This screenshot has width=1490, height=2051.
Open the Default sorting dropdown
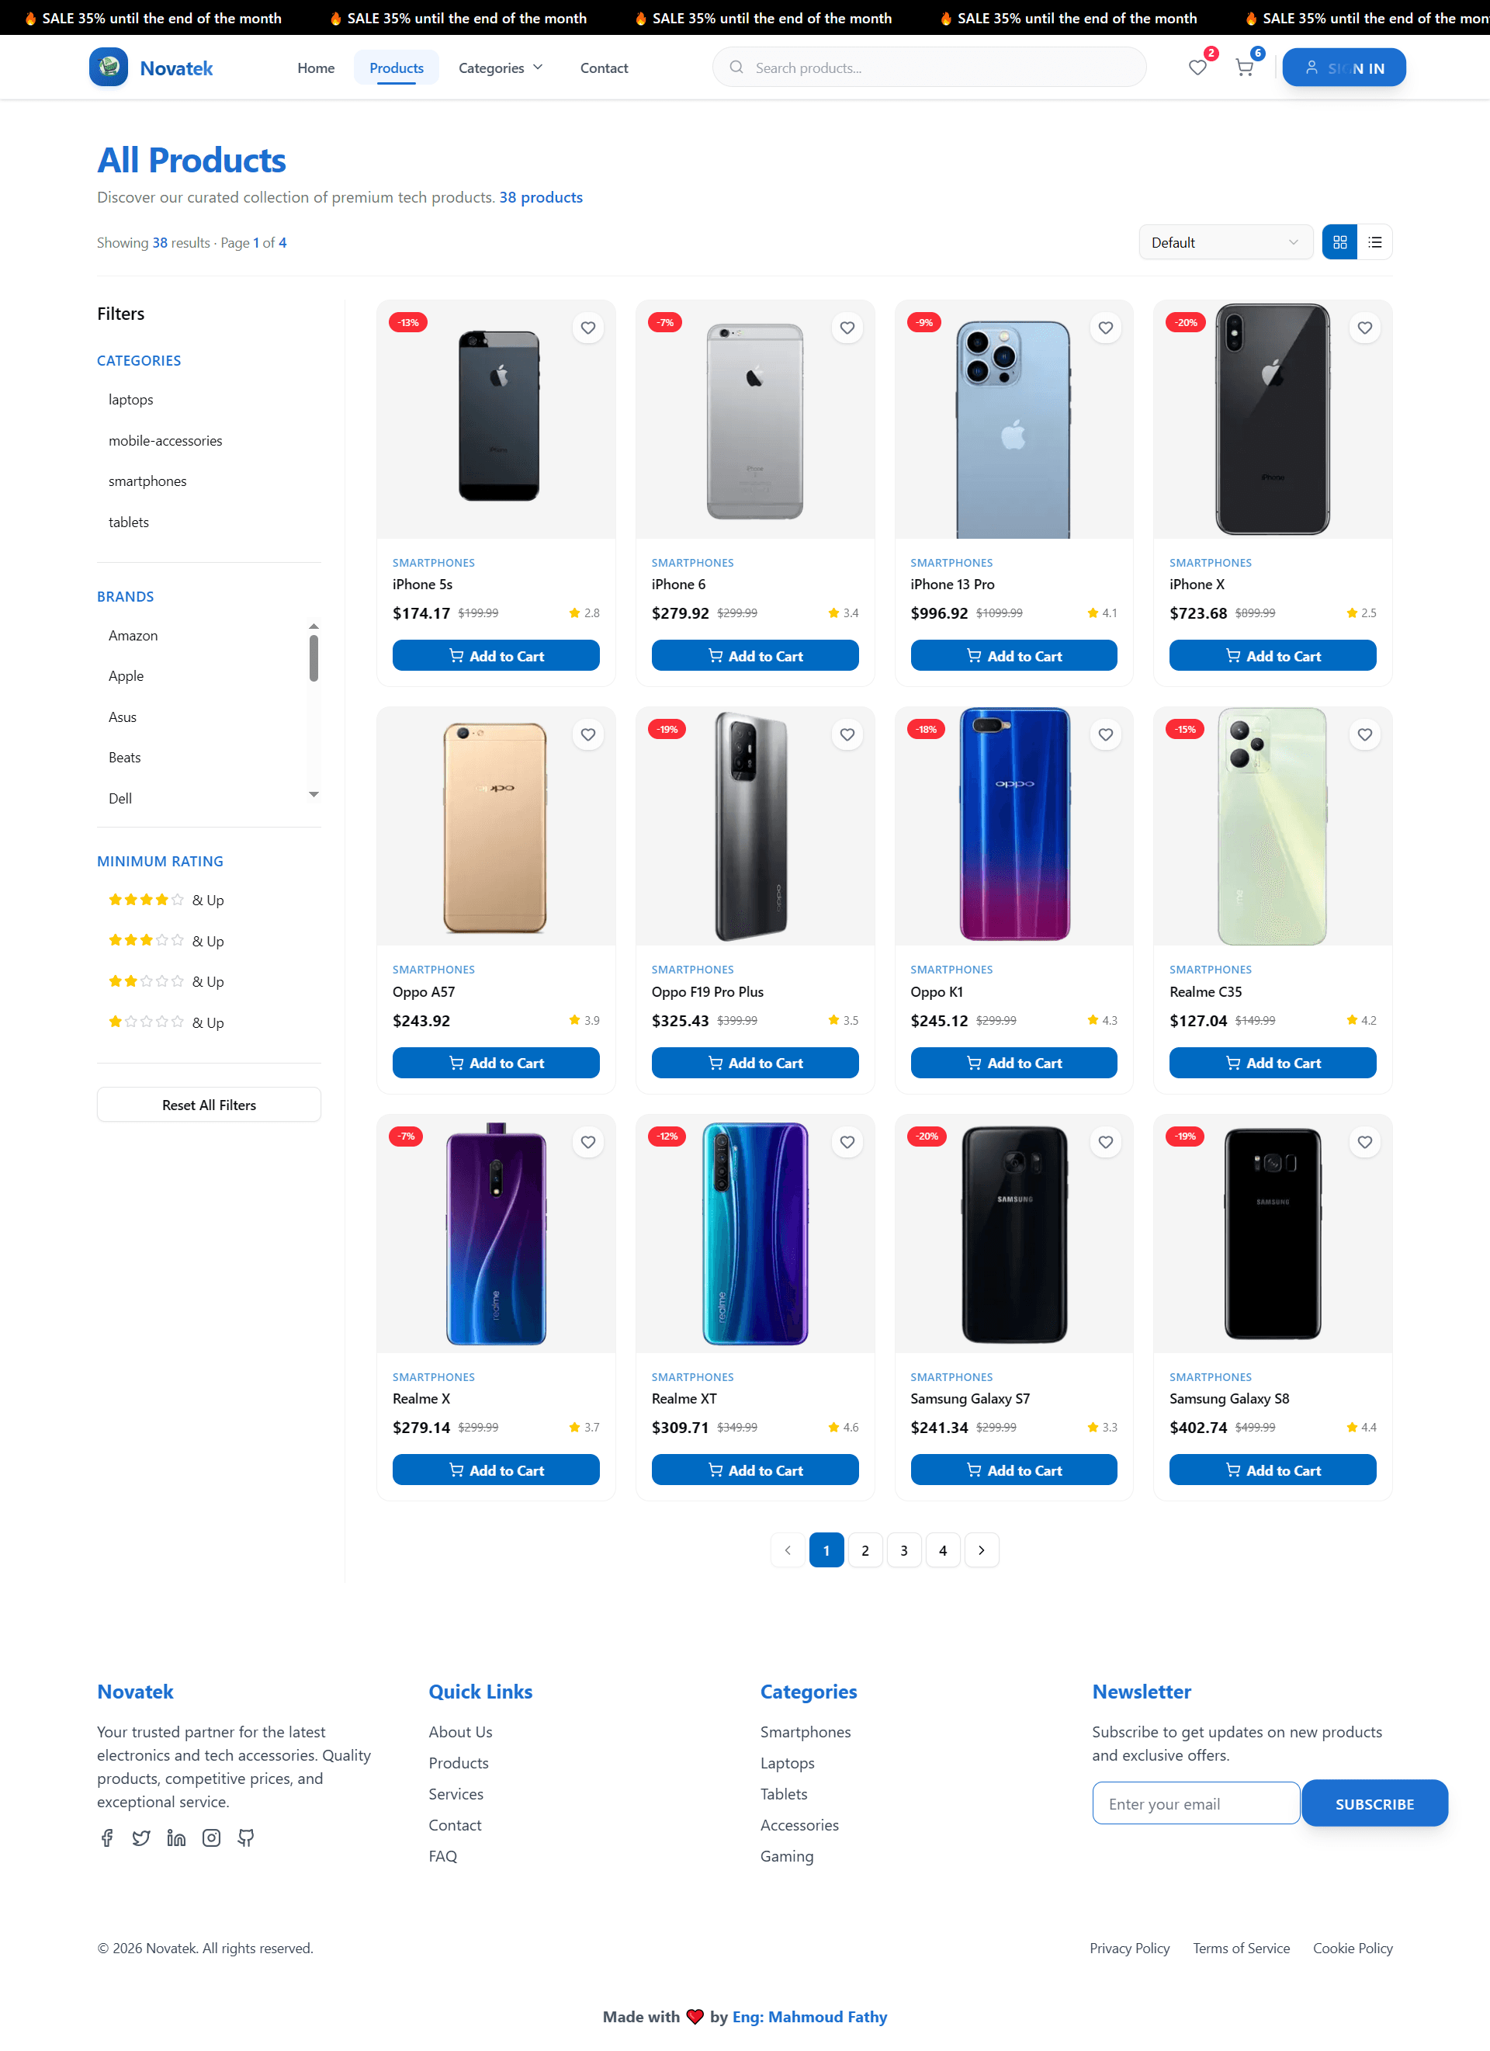pos(1225,241)
